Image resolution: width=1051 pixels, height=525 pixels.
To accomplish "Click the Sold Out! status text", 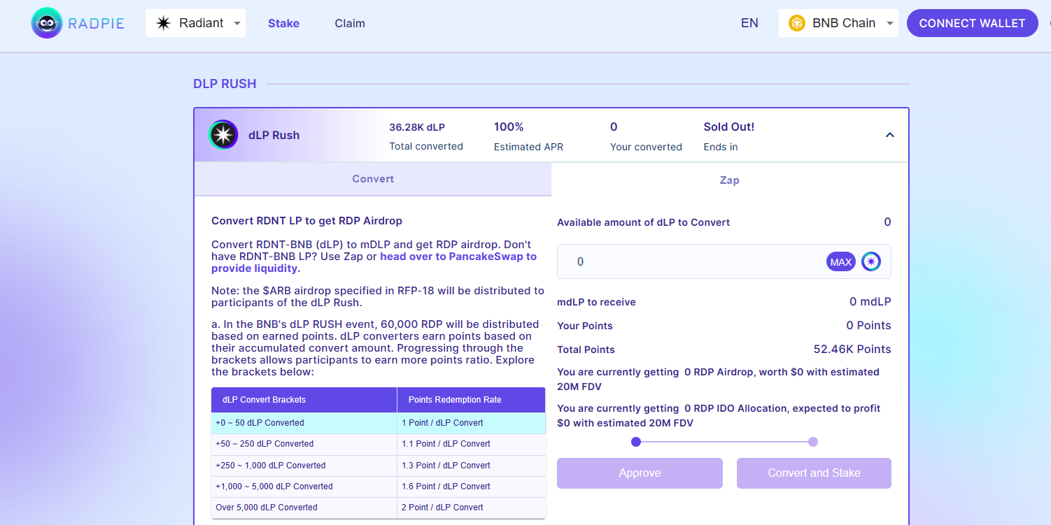I will pyautogui.click(x=729, y=127).
